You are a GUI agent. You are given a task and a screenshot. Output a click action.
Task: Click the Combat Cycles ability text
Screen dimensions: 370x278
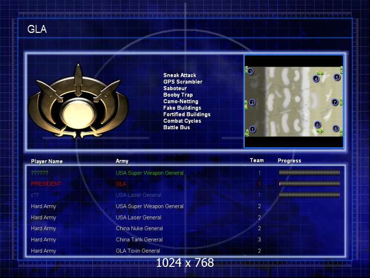pos(182,121)
